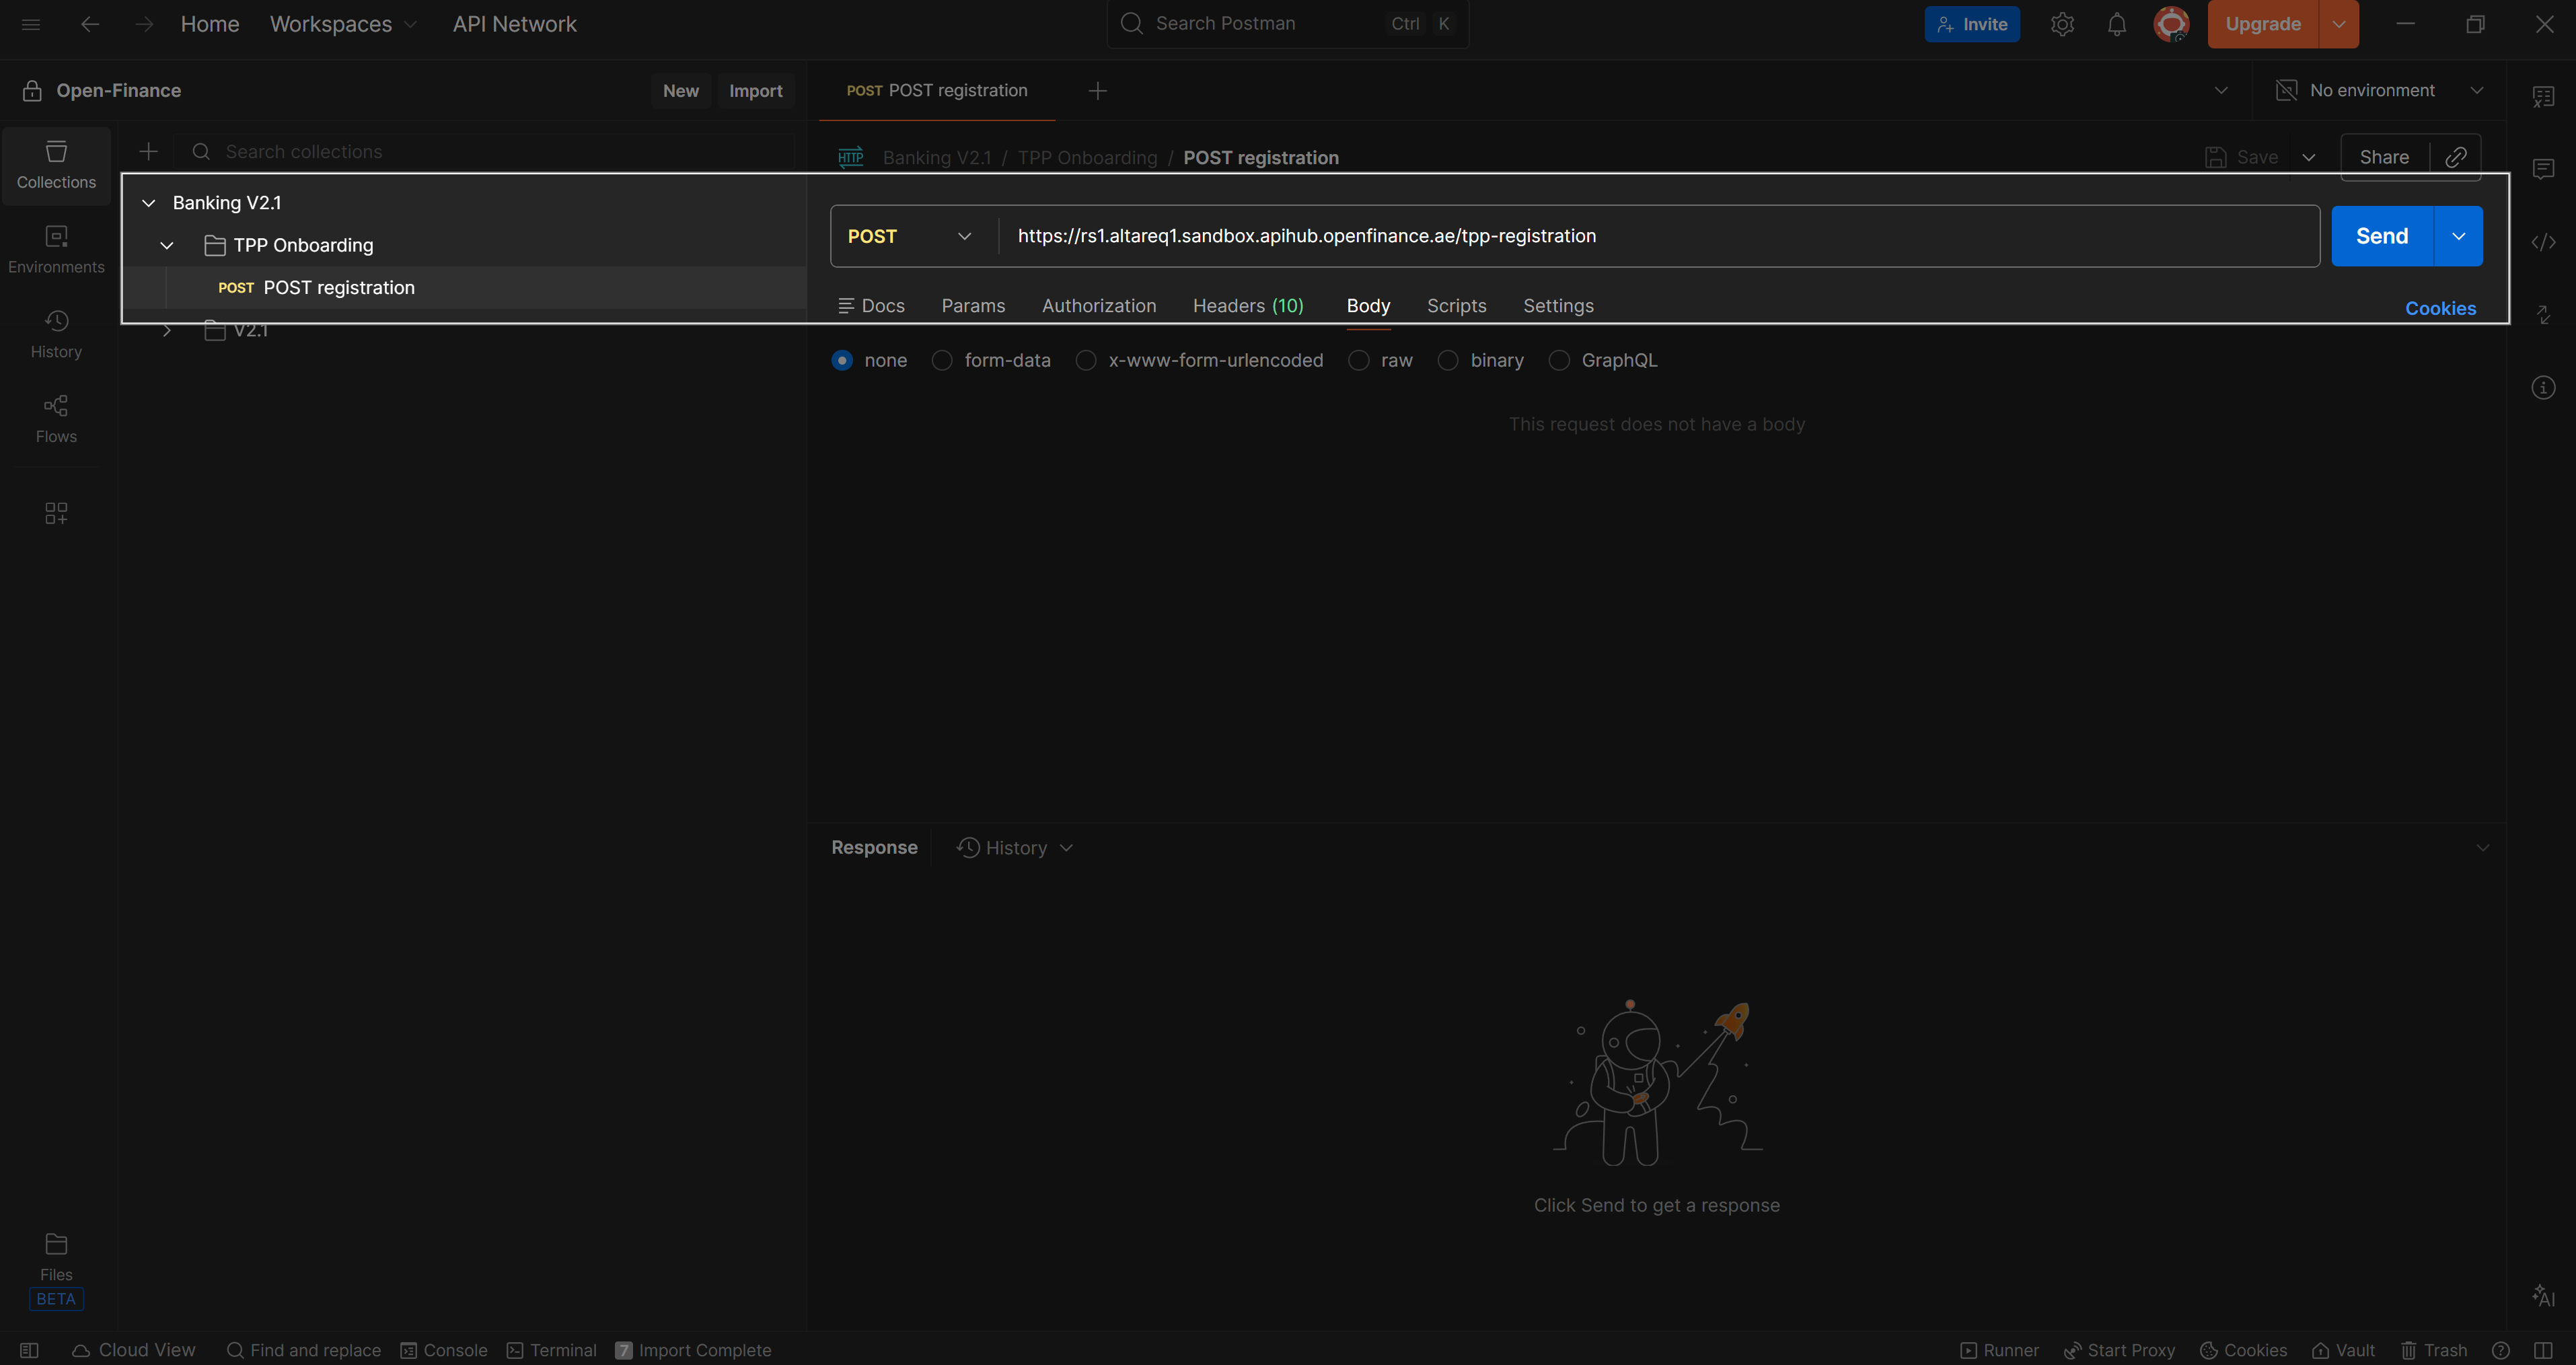Open the No environment selector dropdown
The image size is (2576, 1365).
2380,90
